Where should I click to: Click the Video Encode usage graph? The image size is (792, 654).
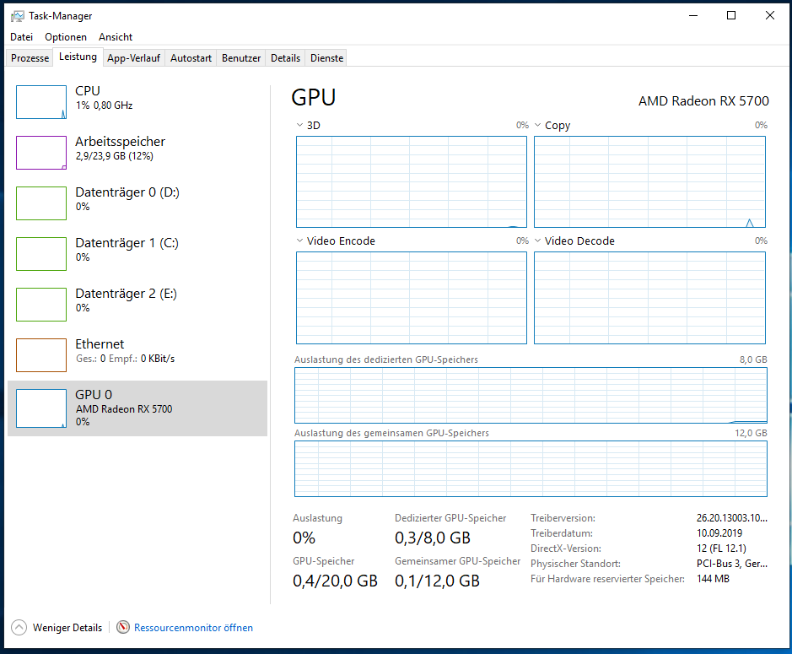(x=411, y=298)
